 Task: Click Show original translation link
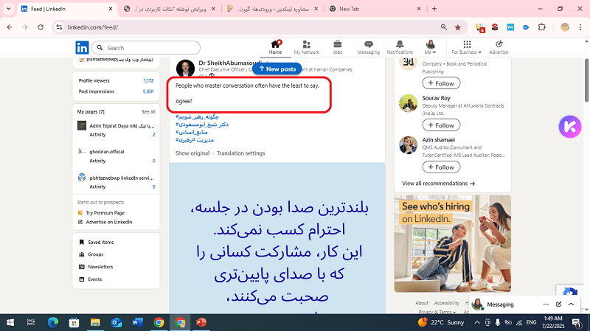pyautogui.click(x=192, y=153)
